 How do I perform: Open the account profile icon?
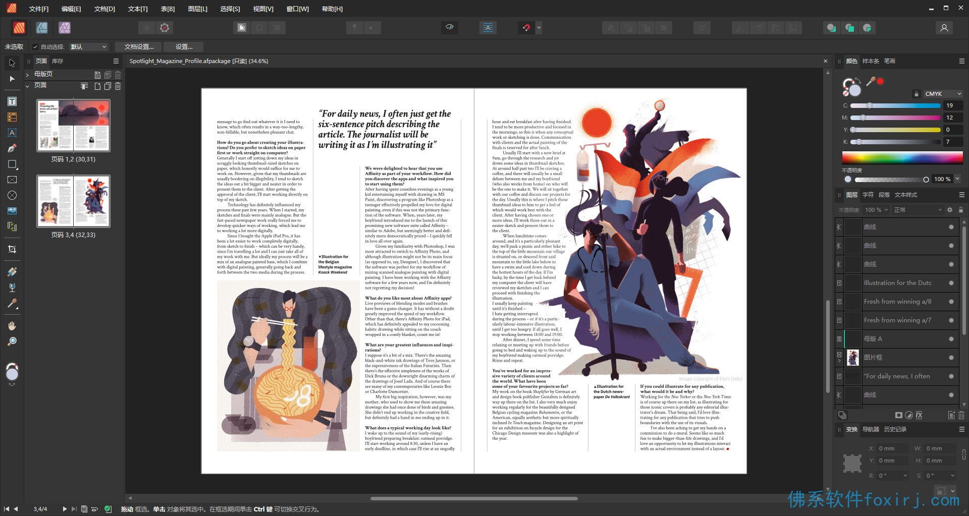click(944, 28)
